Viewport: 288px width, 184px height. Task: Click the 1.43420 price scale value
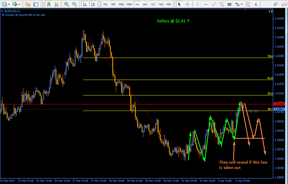(279, 18)
